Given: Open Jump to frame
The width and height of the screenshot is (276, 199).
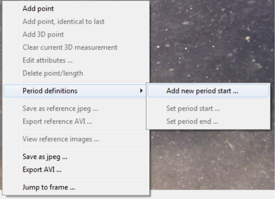Looking at the screenshot, I should click(49, 187).
